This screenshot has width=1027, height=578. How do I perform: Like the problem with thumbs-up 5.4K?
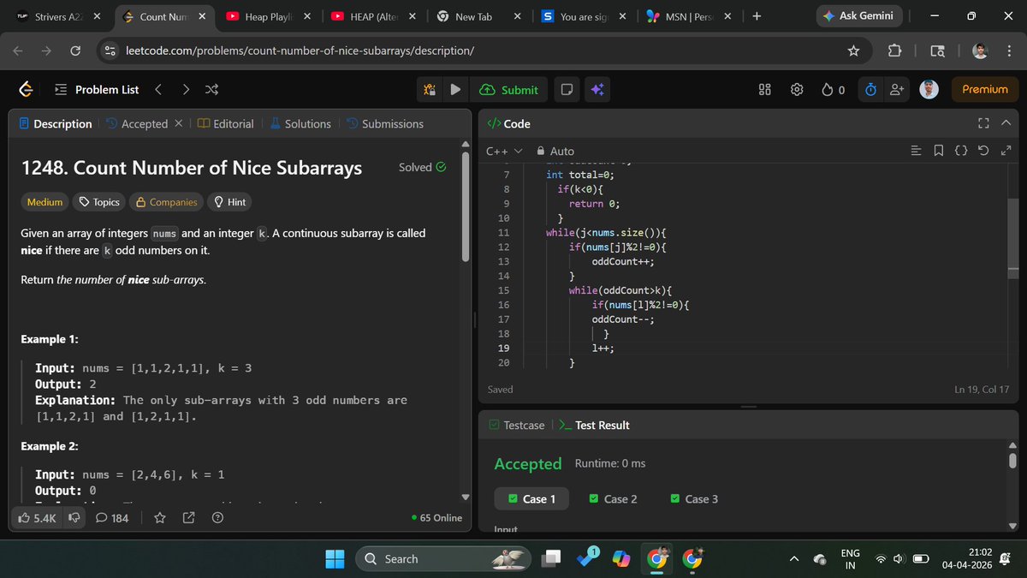[37, 517]
